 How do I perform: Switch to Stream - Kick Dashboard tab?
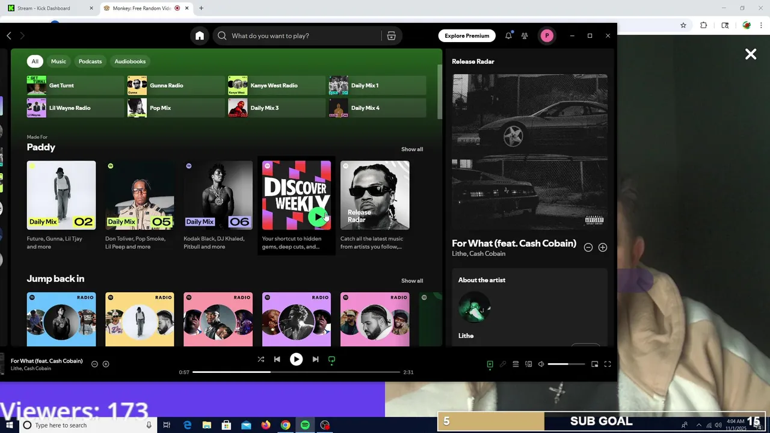click(52, 8)
